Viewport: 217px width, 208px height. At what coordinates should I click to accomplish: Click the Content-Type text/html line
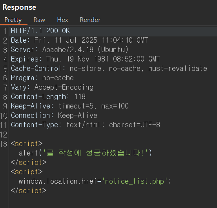pyautogui.click(x=86, y=125)
